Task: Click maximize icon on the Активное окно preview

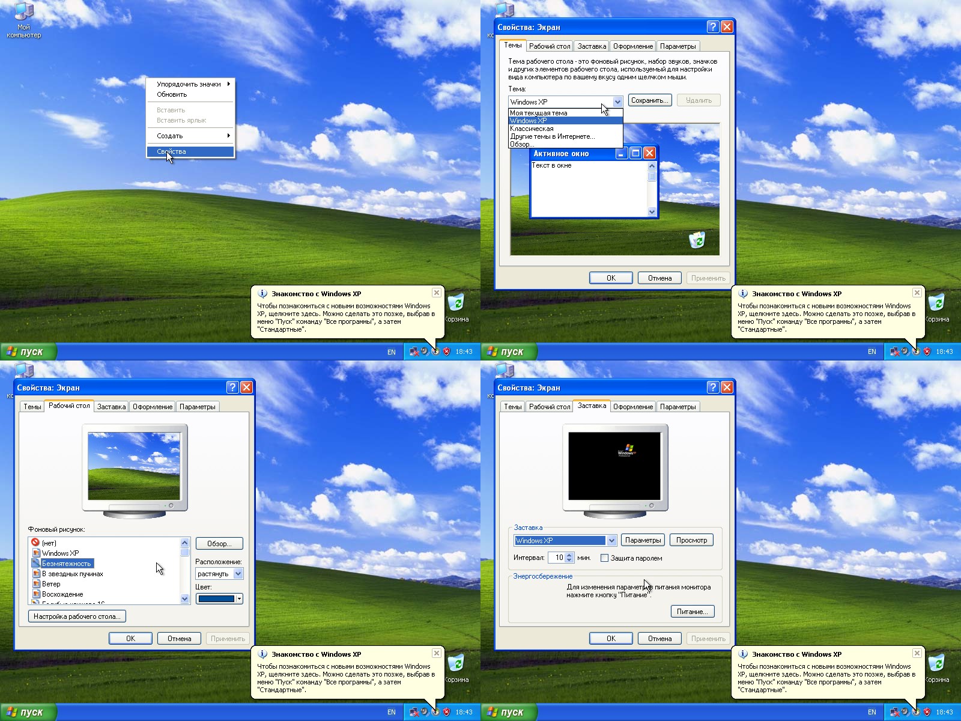Action: pos(635,153)
